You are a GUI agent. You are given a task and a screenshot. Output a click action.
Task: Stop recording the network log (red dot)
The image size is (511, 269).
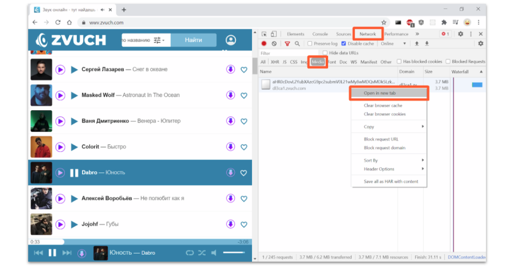pos(264,44)
